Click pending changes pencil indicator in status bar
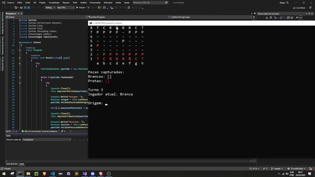The width and height of the screenshot is (315, 177). point(265,169)
